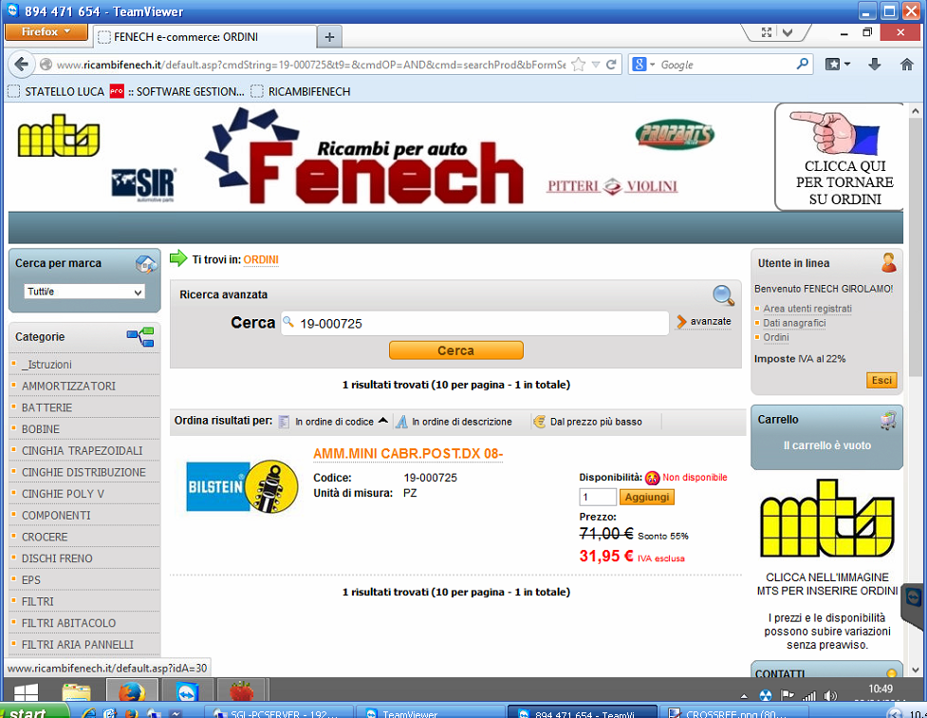Screen dimensions: 927x718
Task: Click Aggiungi to add product to cart
Action: click(647, 497)
